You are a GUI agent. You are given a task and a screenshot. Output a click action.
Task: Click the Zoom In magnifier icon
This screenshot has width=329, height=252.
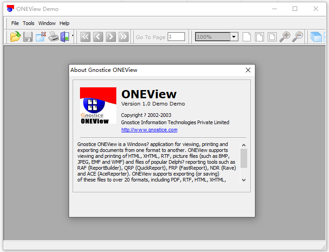coord(285,37)
